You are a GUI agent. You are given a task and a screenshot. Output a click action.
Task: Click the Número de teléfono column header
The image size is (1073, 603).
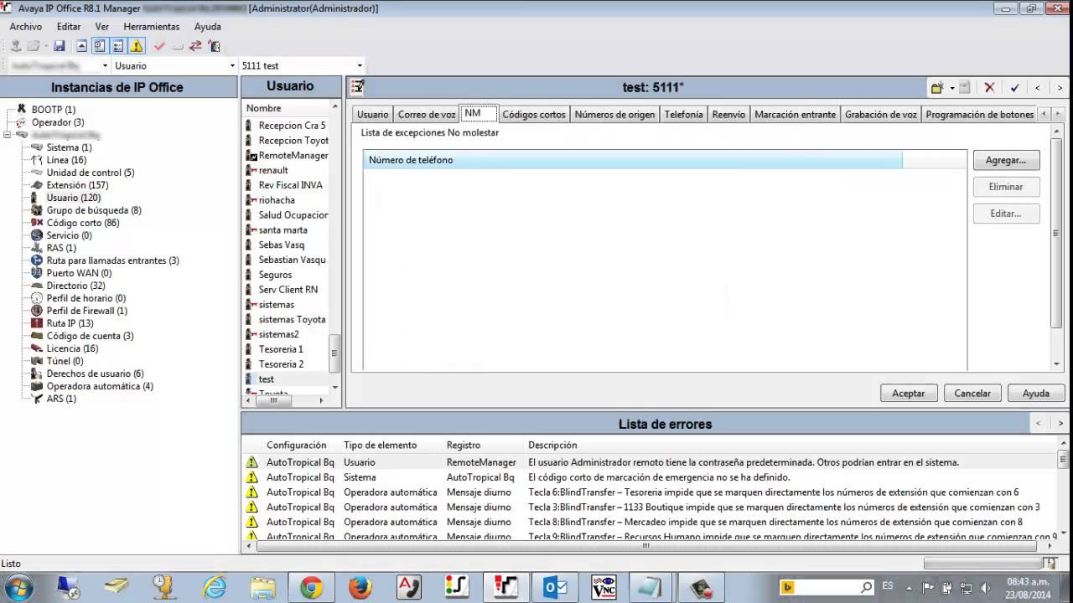click(x=633, y=160)
